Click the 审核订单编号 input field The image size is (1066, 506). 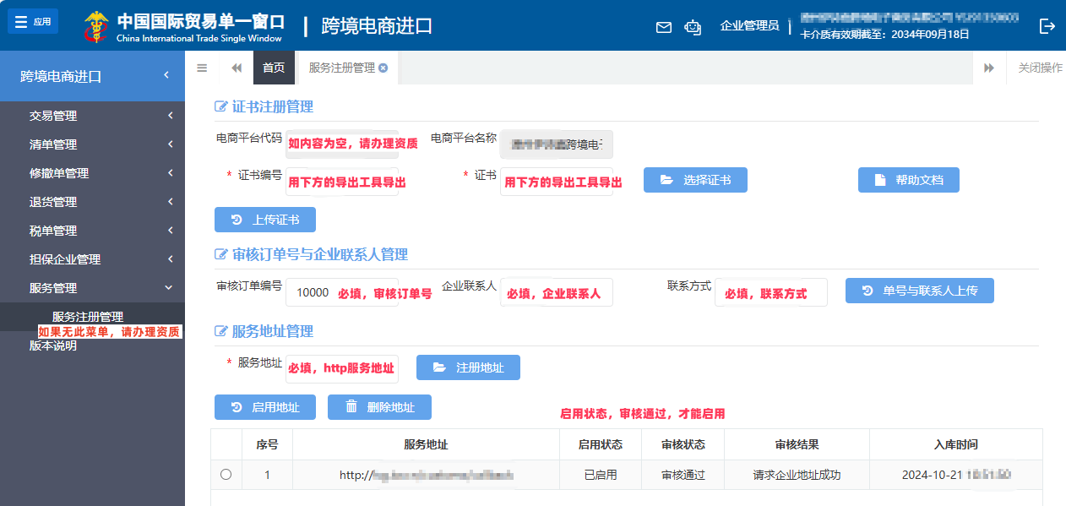342,291
